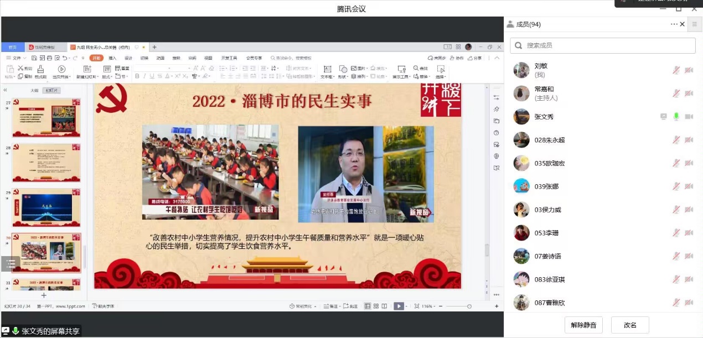This screenshot has height=338, width=703.
Task: Open more options in the 成员 panel header
Action: coord(674,24)
